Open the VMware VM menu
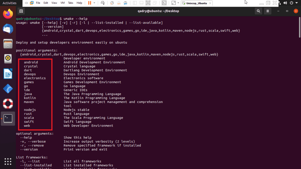 (x=62, y=3)
